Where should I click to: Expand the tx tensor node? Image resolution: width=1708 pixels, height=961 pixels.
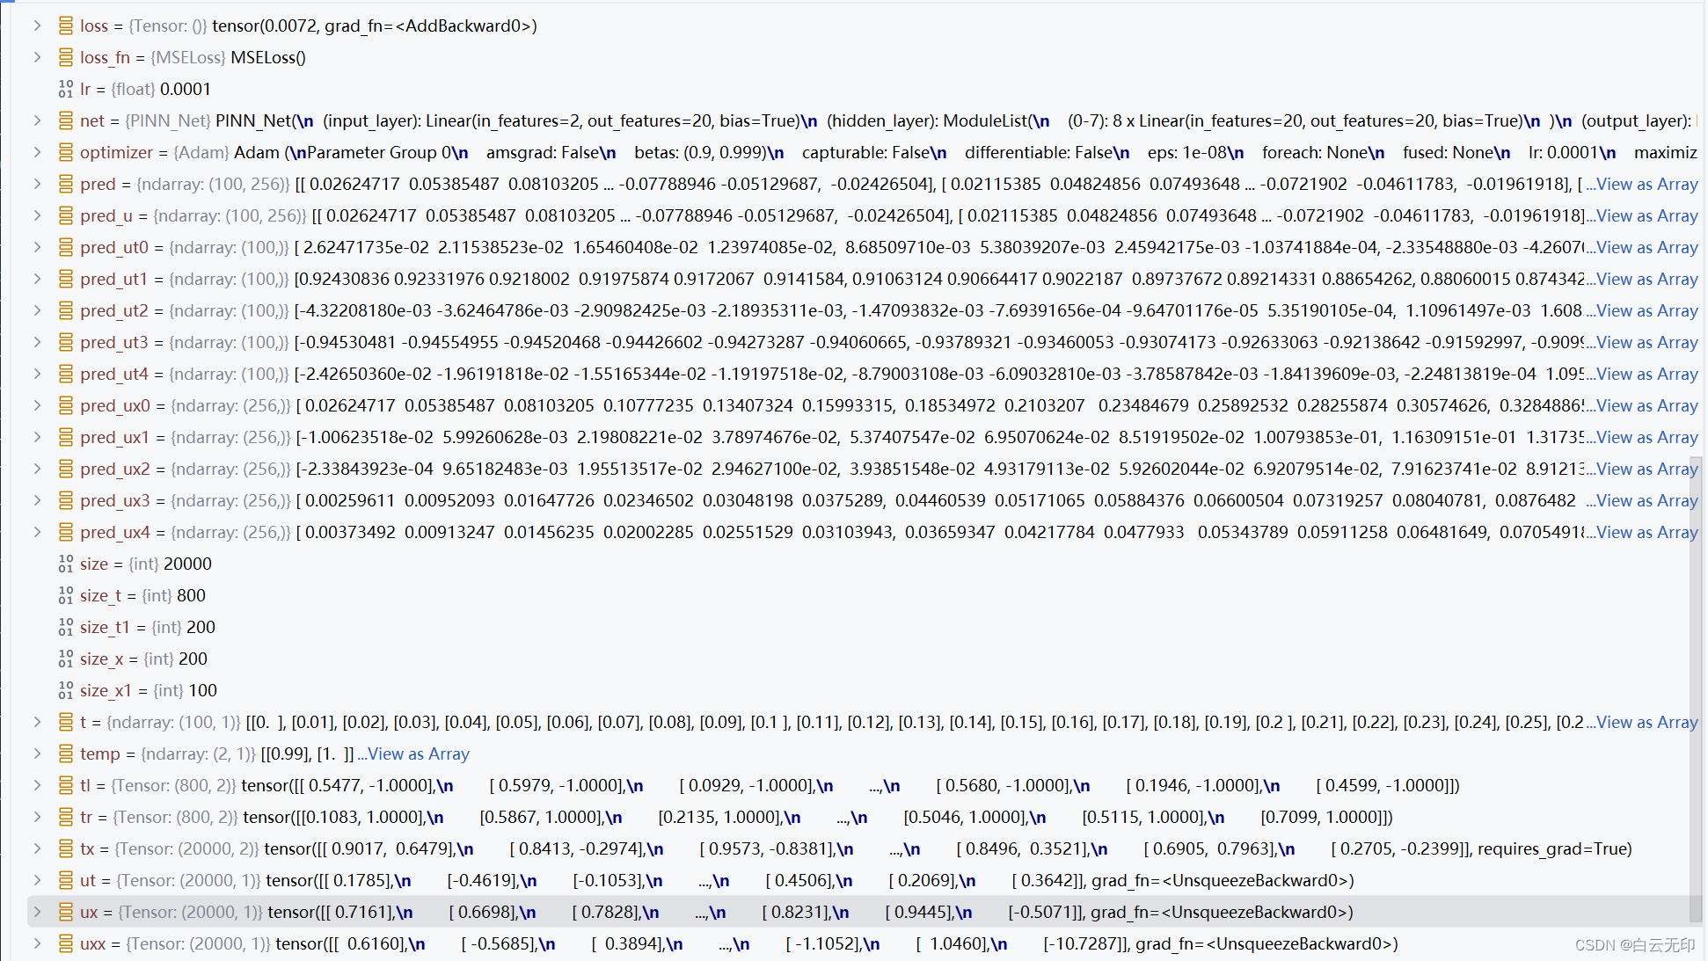point(37,848)
